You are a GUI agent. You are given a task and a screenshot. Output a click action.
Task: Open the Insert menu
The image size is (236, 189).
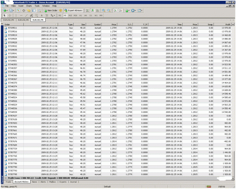pos(21,6)
